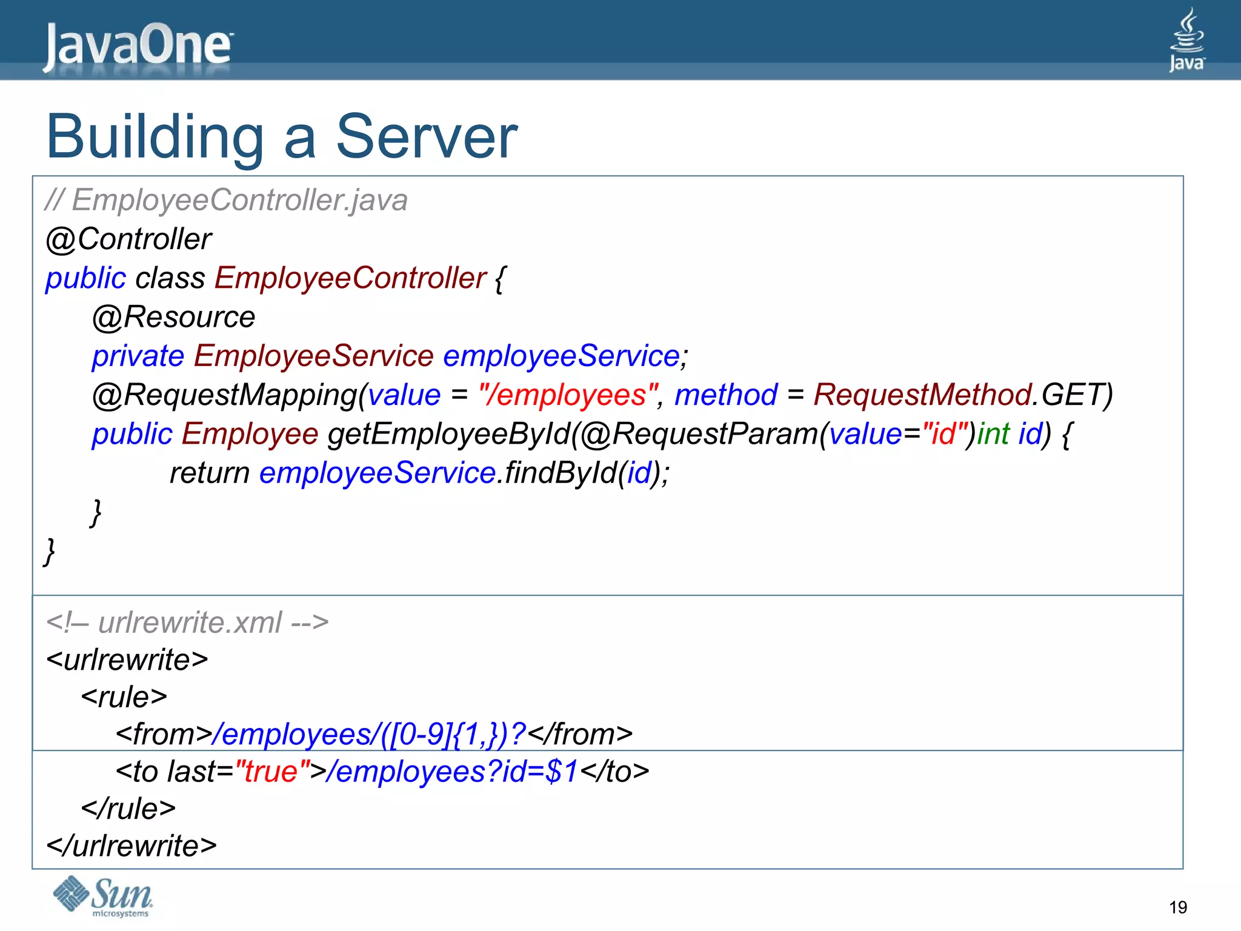Click the Java coffee cup logo

(1186, 40)
